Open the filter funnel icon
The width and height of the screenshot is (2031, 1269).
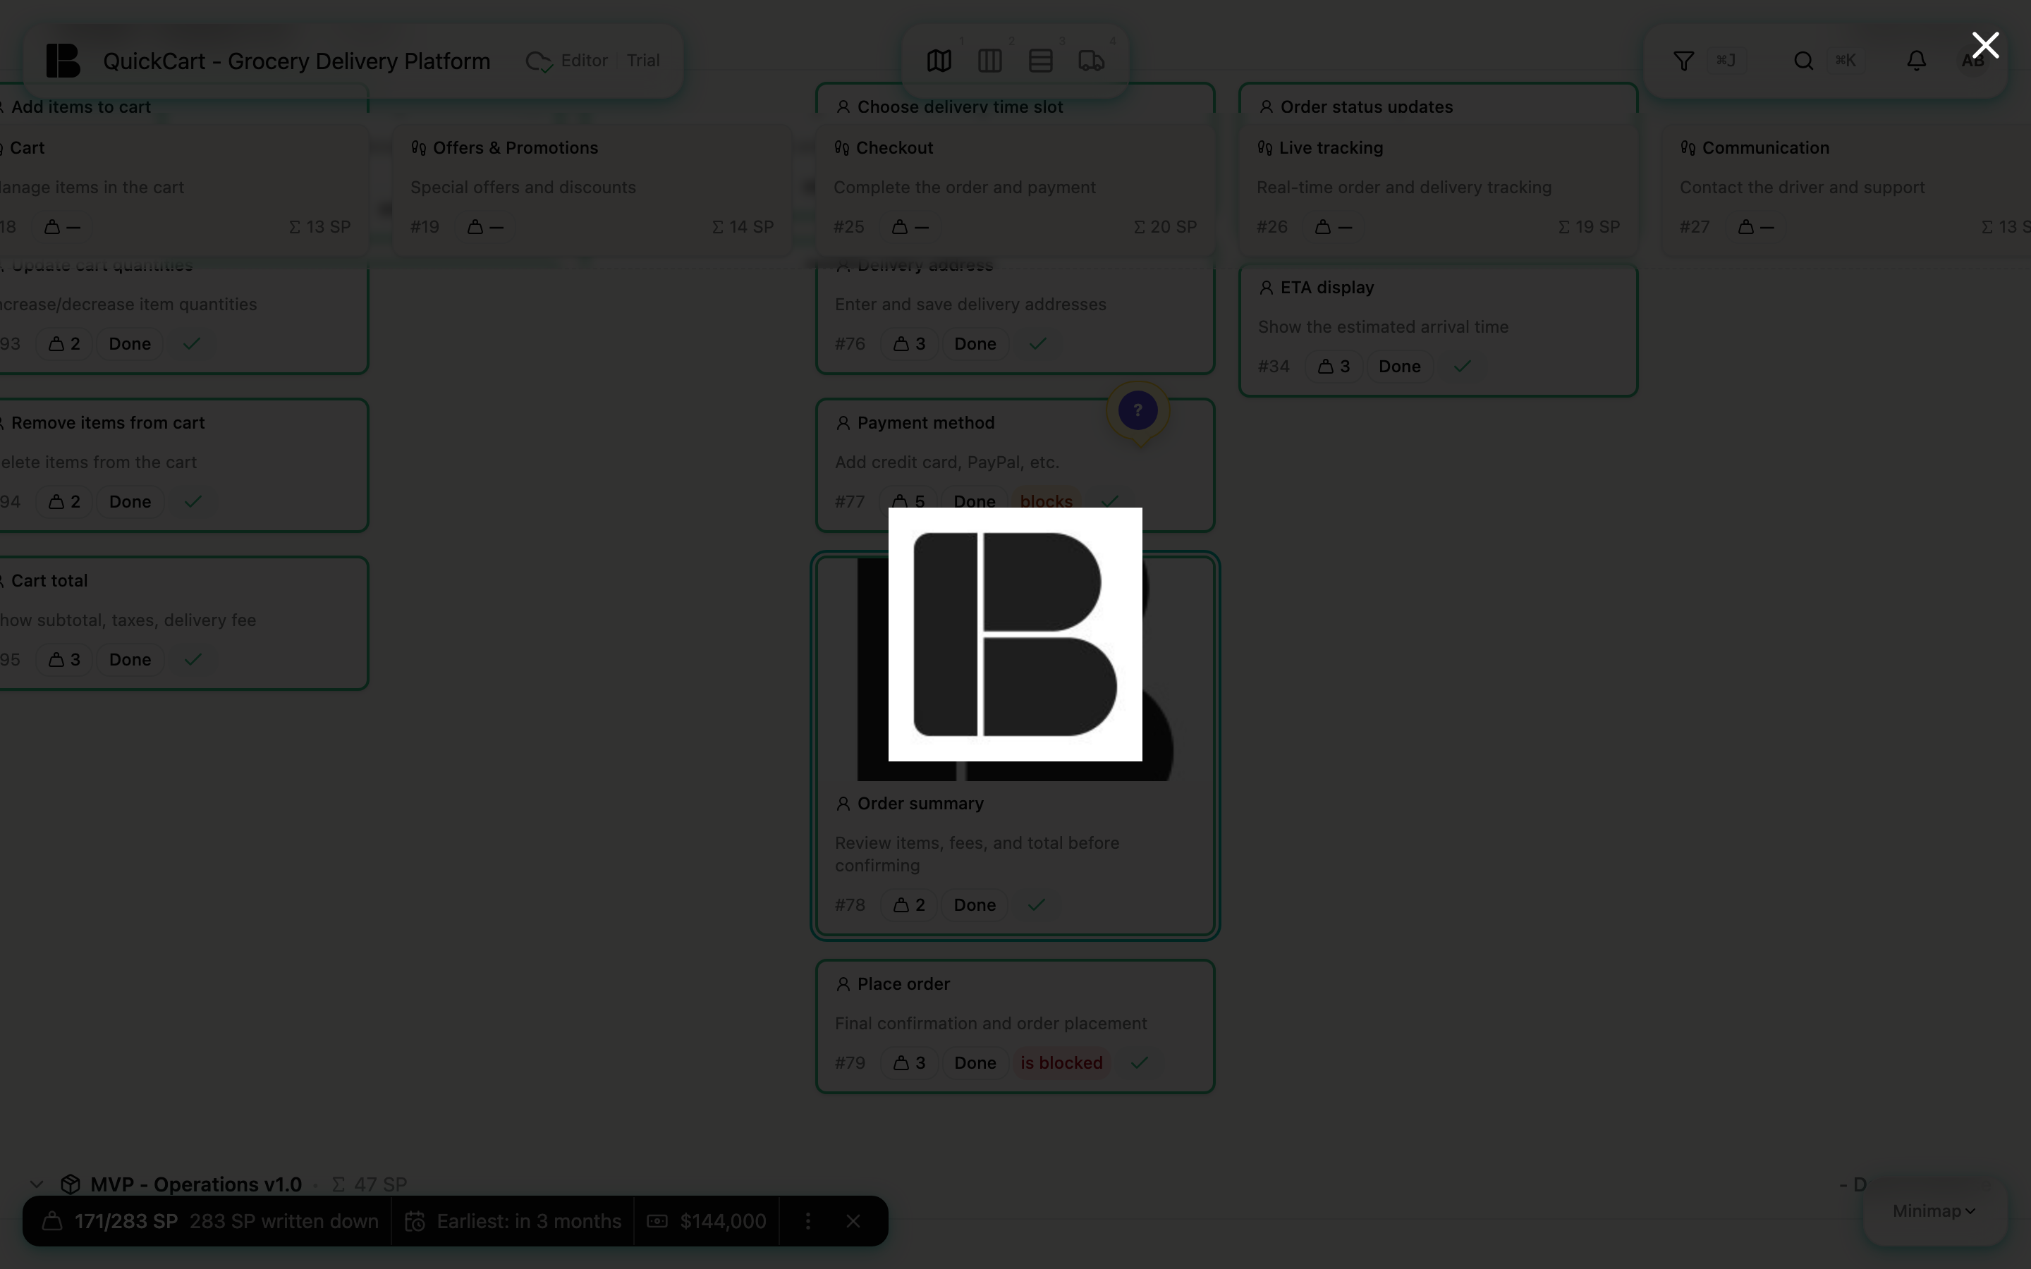click(1683, 61)
